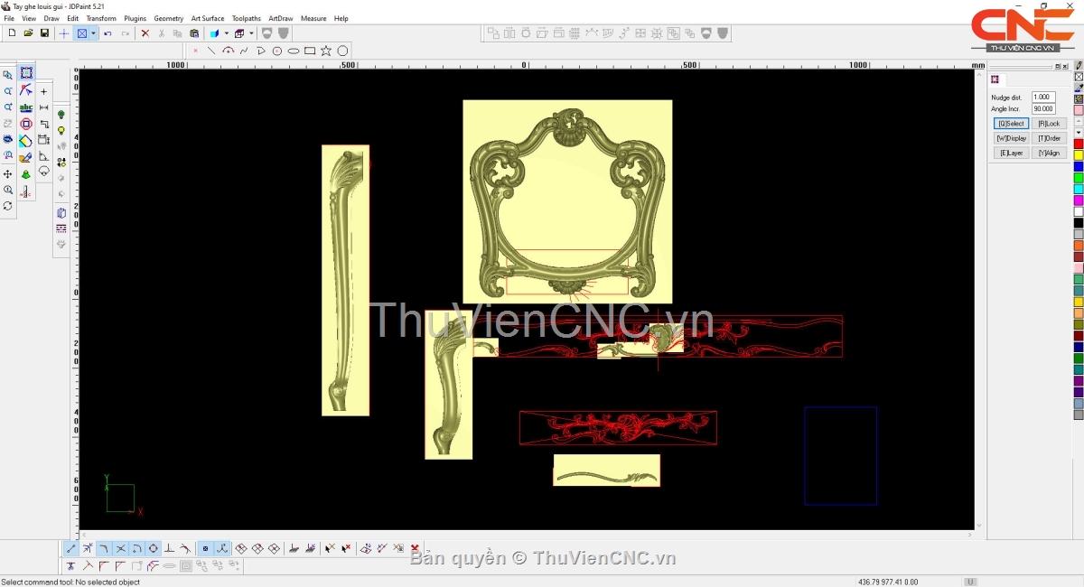Toggle the circle center snap button

[x=154, y=548]
